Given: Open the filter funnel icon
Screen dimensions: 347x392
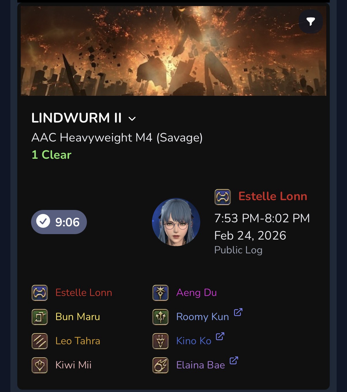Looking at the screenshot, I should tap(310, 22).
